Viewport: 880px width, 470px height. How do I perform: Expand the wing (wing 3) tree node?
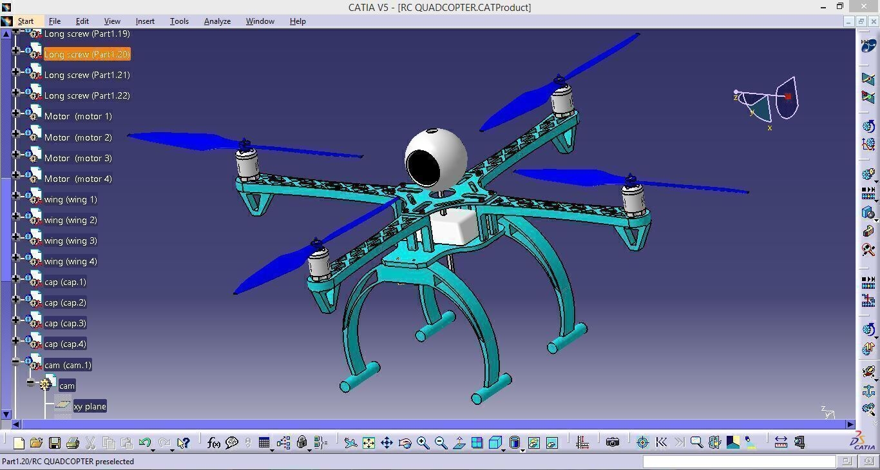coord(16,237)
